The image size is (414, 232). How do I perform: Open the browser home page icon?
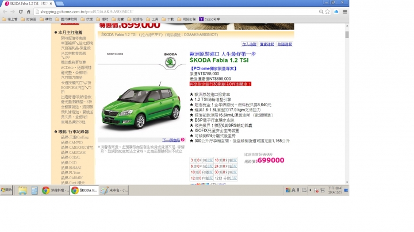(29, 11)
